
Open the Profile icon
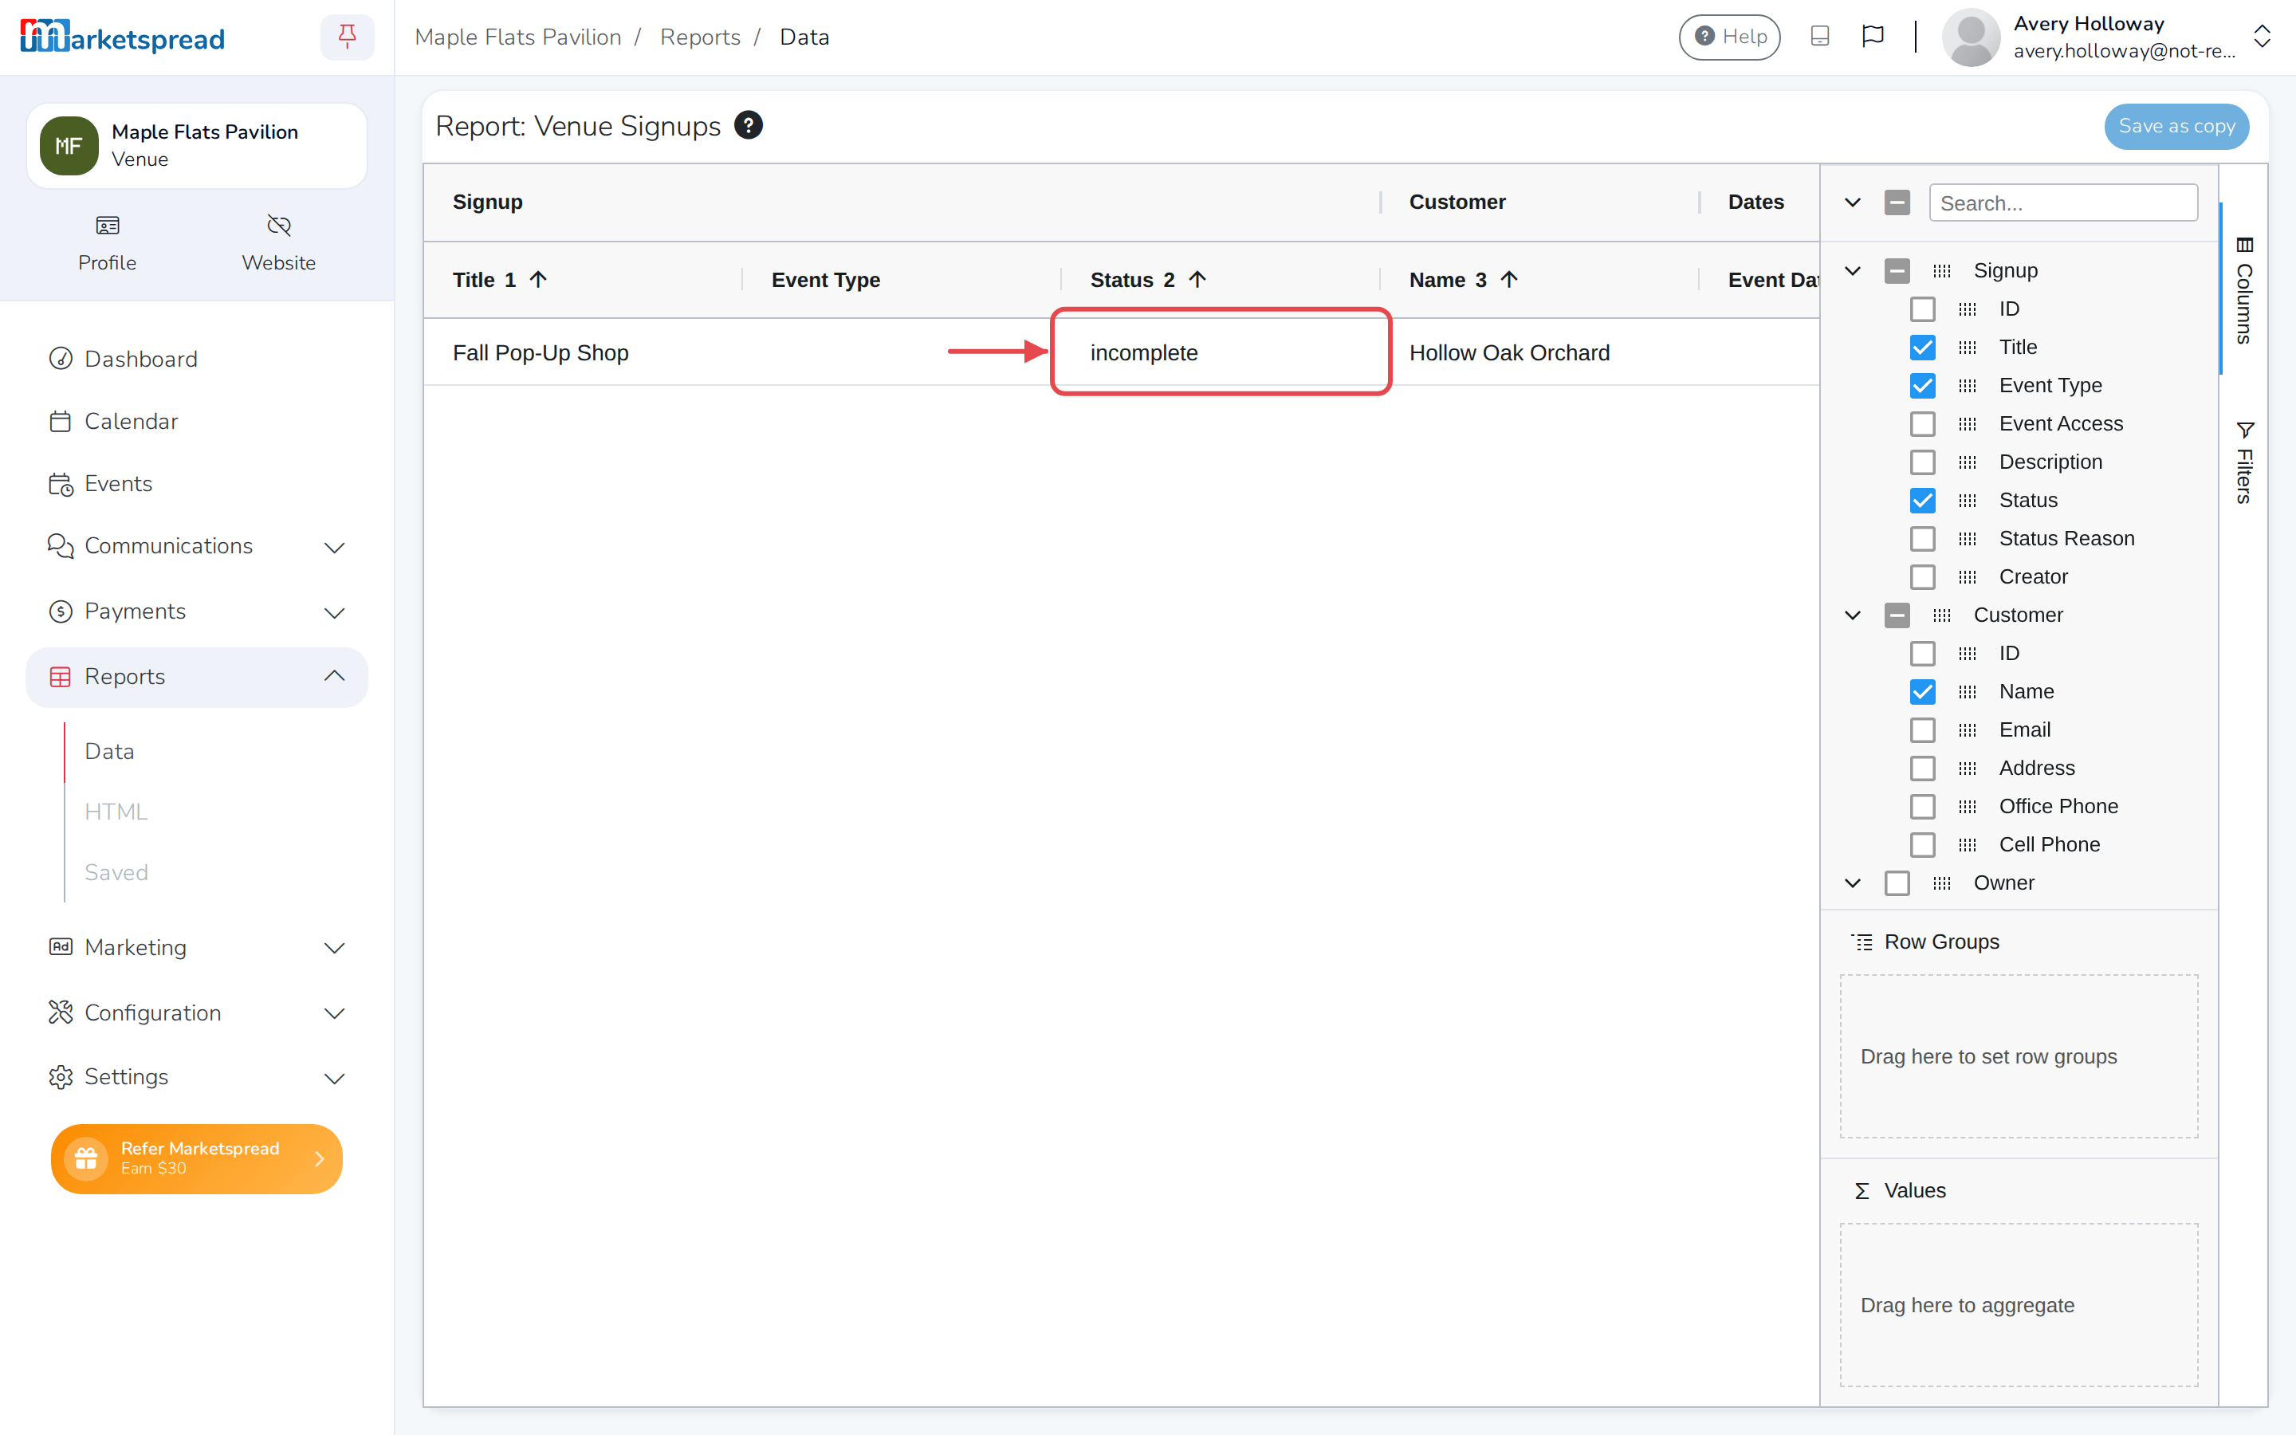pyautogui.click(x=107, y=226)
